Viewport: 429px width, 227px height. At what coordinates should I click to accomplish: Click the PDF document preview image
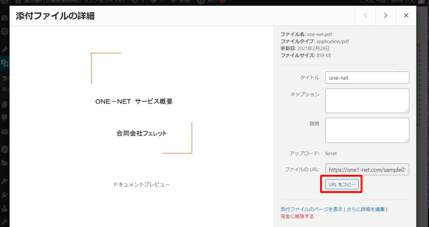(x=142, y=103)
